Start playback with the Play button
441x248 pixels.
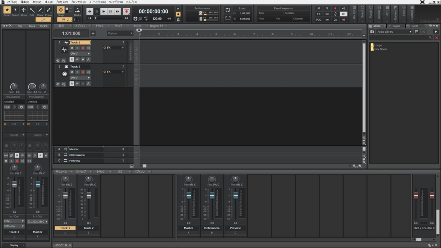103,12
